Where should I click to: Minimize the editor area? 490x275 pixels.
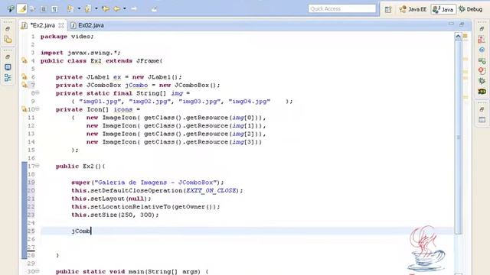point(451,24)
